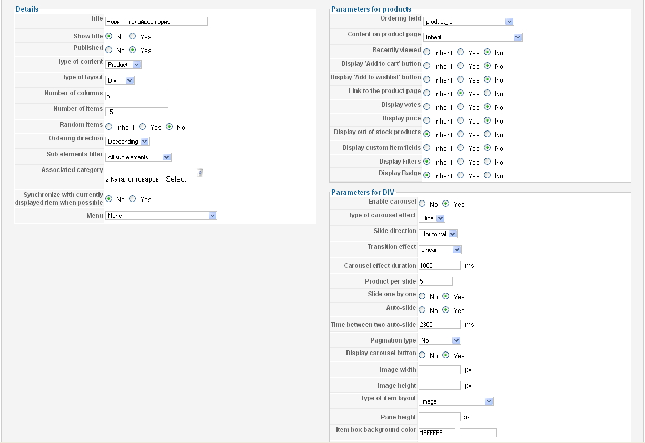Expand the Menu dropdown set to None

click(161, 216)
